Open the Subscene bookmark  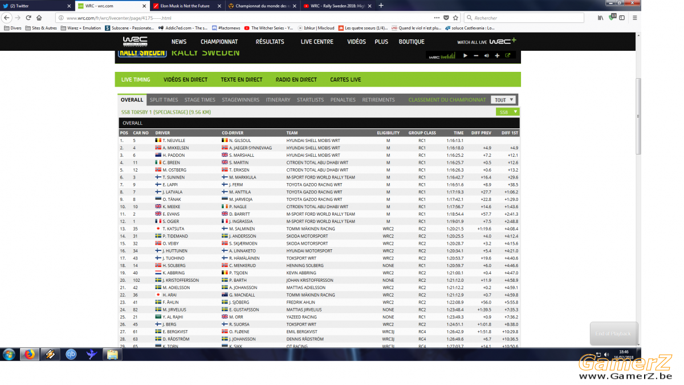tap(130, 27)
